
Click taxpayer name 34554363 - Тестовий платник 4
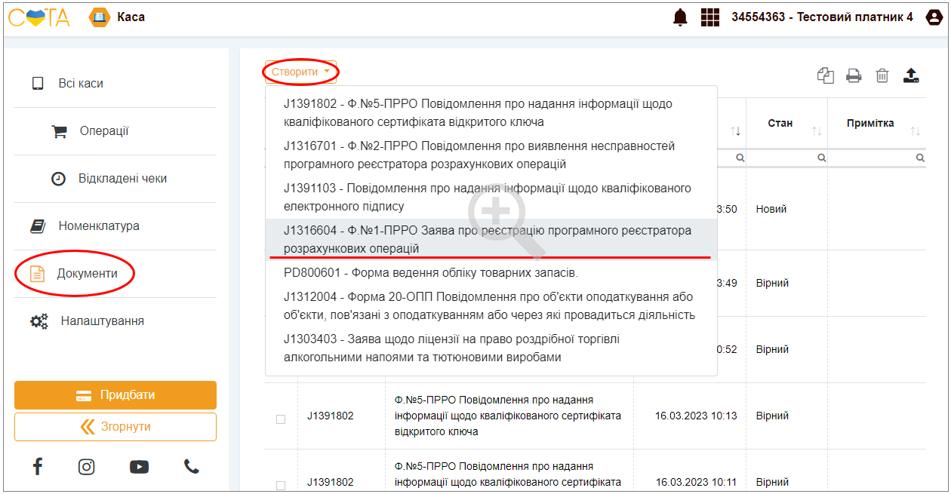pos(822,17)
